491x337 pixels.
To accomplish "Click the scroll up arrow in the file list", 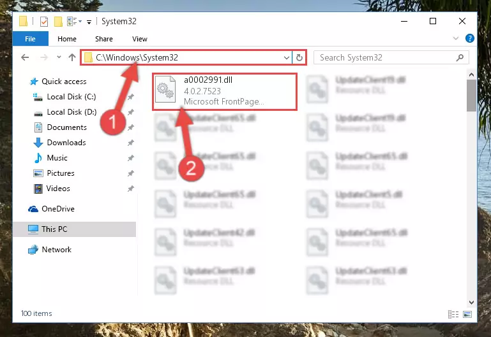I will click(x=471, y=75).
